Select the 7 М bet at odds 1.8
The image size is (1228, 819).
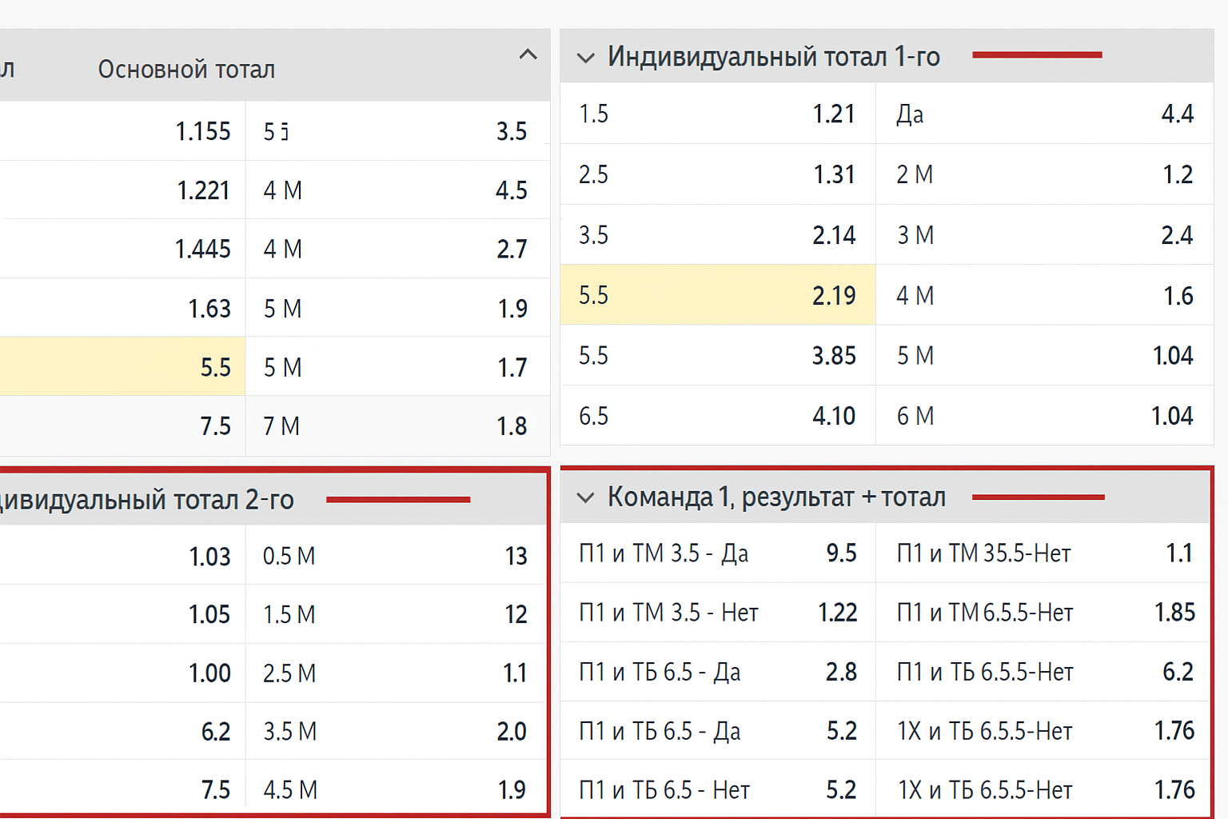click(396, 426)
